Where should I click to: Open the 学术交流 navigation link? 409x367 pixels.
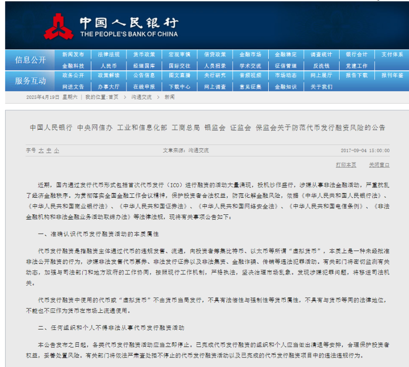251,66
